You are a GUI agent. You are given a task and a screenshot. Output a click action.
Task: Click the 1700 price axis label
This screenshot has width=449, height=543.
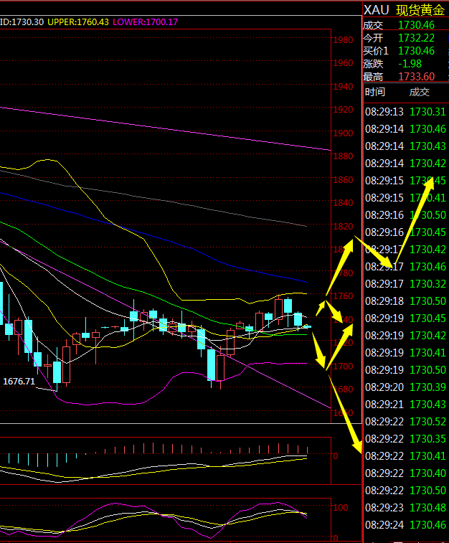[343, 366]
